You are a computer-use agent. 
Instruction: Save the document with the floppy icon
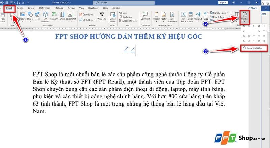(x=7, y=3)
